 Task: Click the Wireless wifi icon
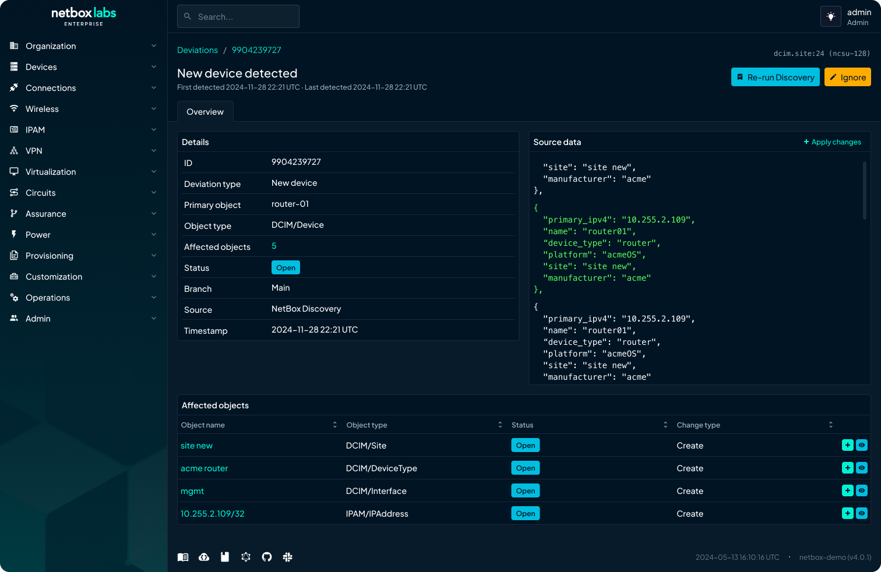(14, 108)
